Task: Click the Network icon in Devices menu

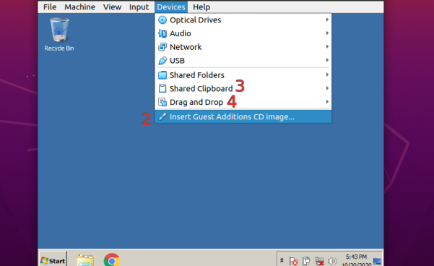Action: pos(162,47)
